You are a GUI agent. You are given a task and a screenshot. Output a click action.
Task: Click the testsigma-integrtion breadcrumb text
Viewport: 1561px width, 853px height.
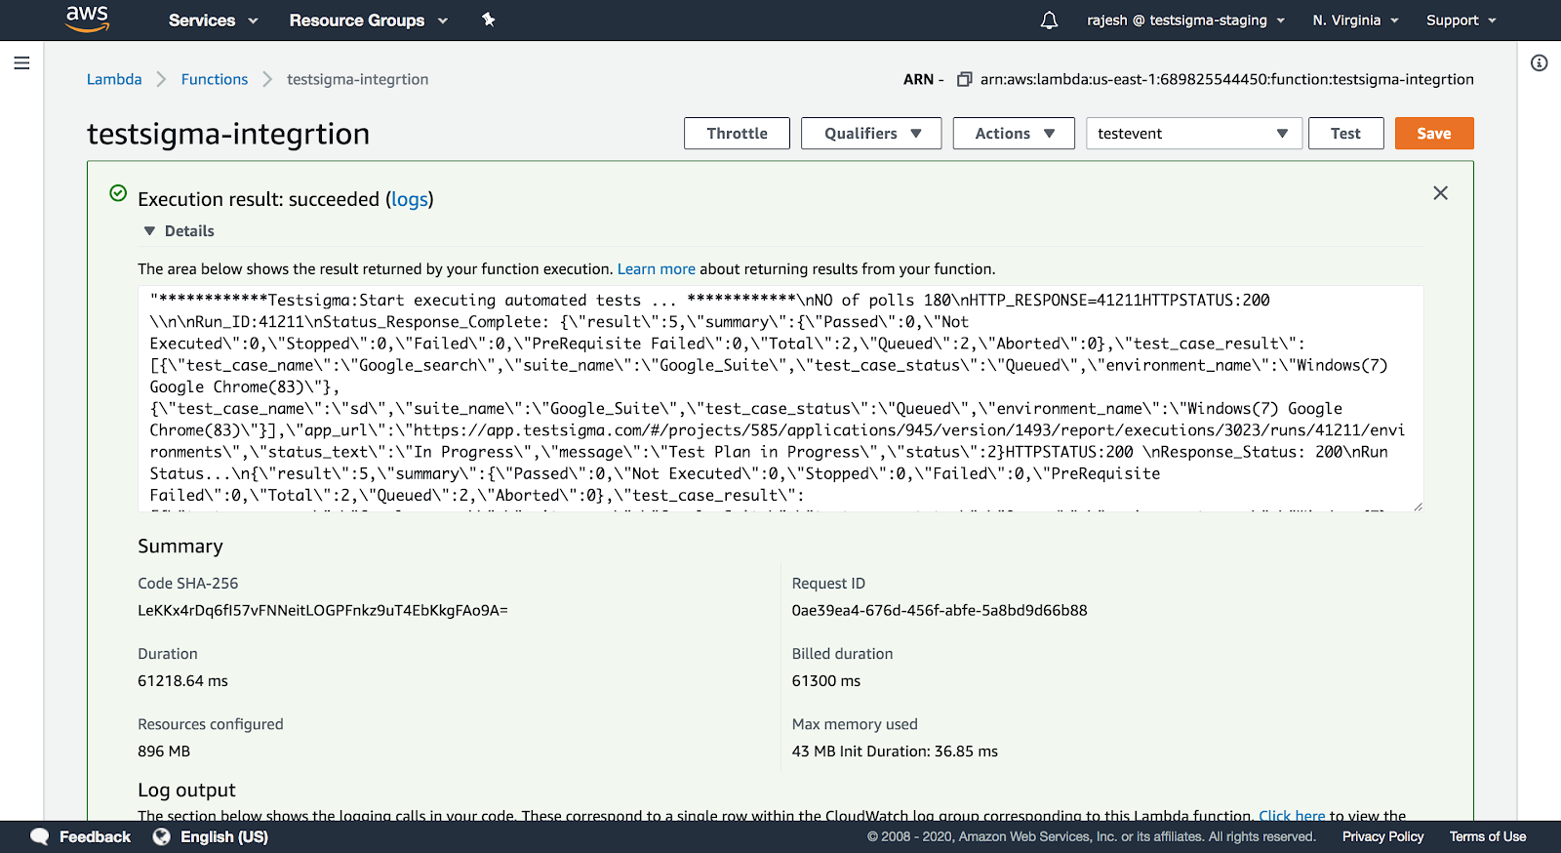tap(357, 79)
